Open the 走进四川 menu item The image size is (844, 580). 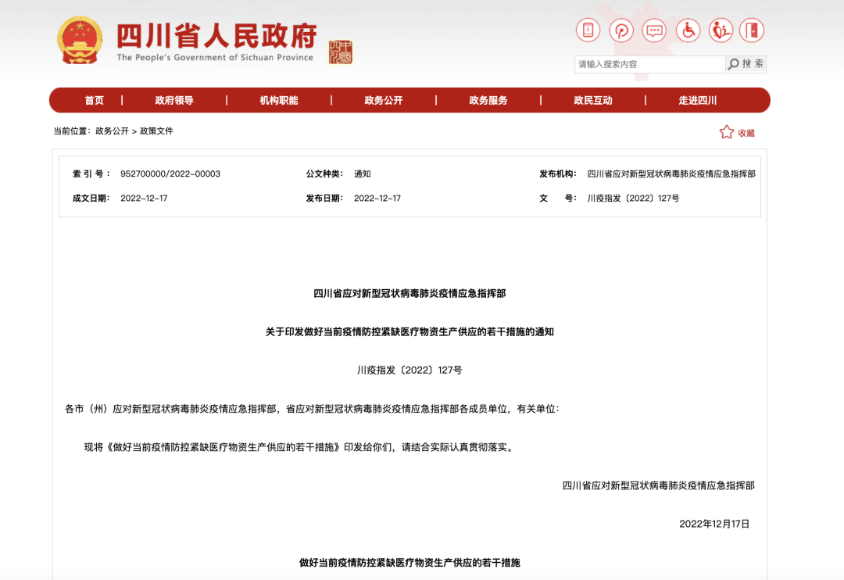[698, 100]
